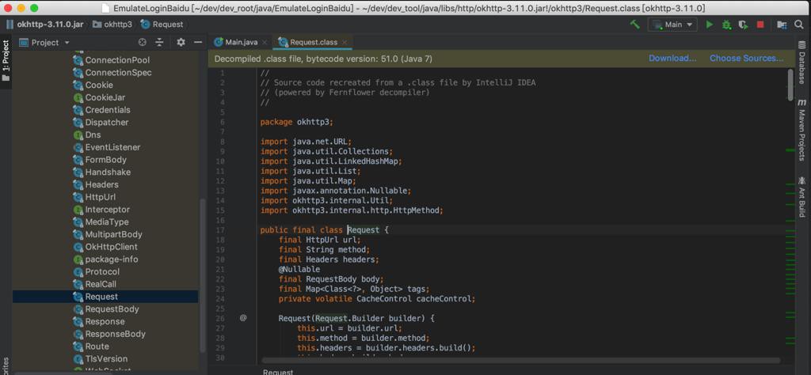Click the editor horizontal scrollbar

click(x=521, y=360)
